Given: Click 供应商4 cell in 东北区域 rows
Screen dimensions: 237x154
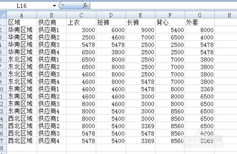Looking at the screenshot, I should pos(51,81).
